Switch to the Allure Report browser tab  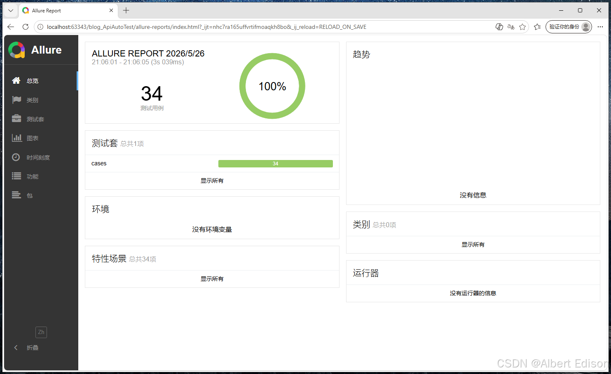pyautogui.click(x=68, y=11)
